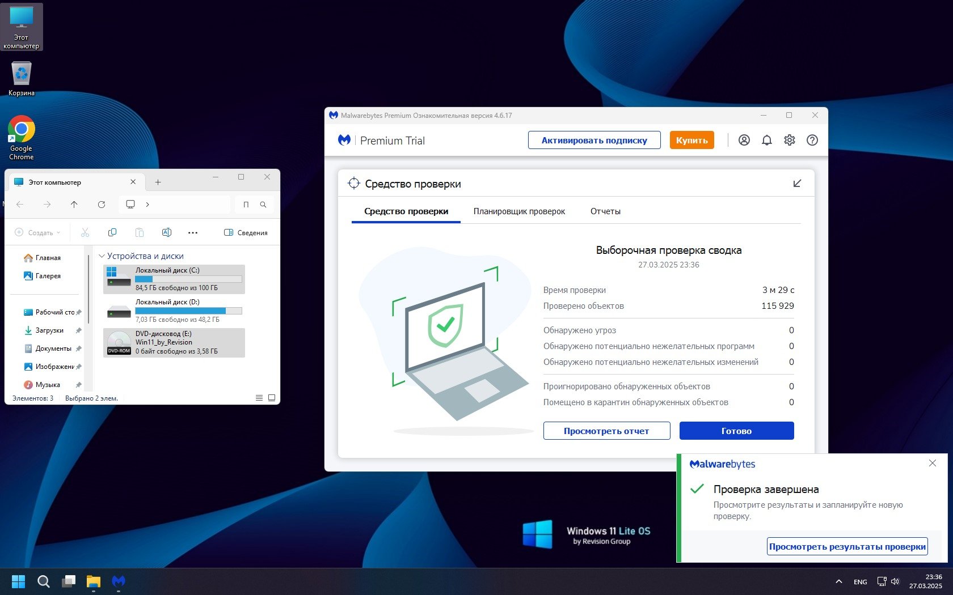Dismiss the Malwarebytes notification popup

(x=932, y=464)
